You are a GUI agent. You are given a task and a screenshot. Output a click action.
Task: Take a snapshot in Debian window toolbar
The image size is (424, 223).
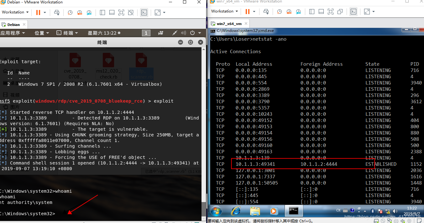(x=70, y=13)
